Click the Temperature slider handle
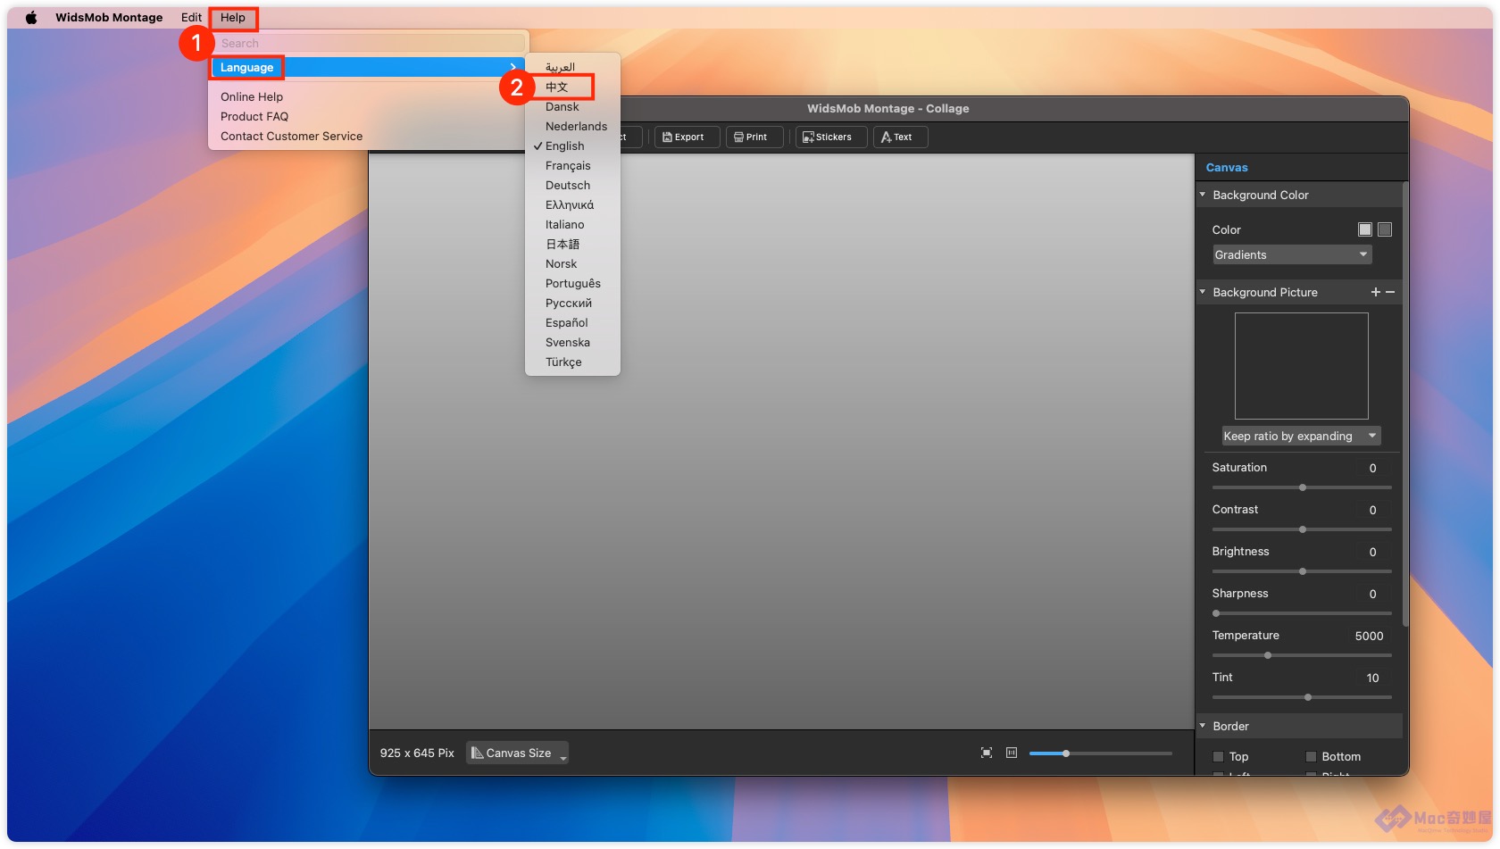This screenshot has height=849, width=1500. 1268,655
